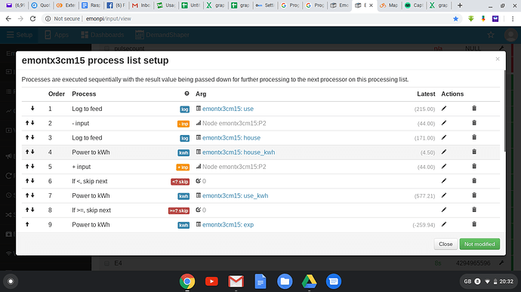Edit the house_kwh process

pos(444,152)
